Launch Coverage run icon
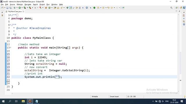This screenshot has width=186, height=104. [25, 8]
